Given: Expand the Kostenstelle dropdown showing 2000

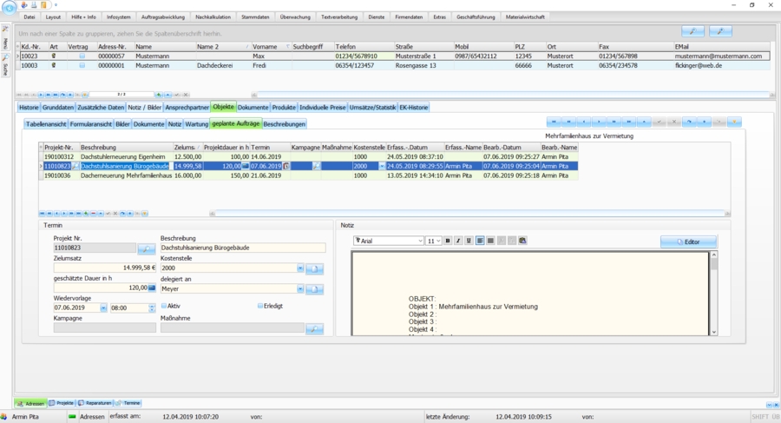Looking at the screenshot, I should pos(300,268).
